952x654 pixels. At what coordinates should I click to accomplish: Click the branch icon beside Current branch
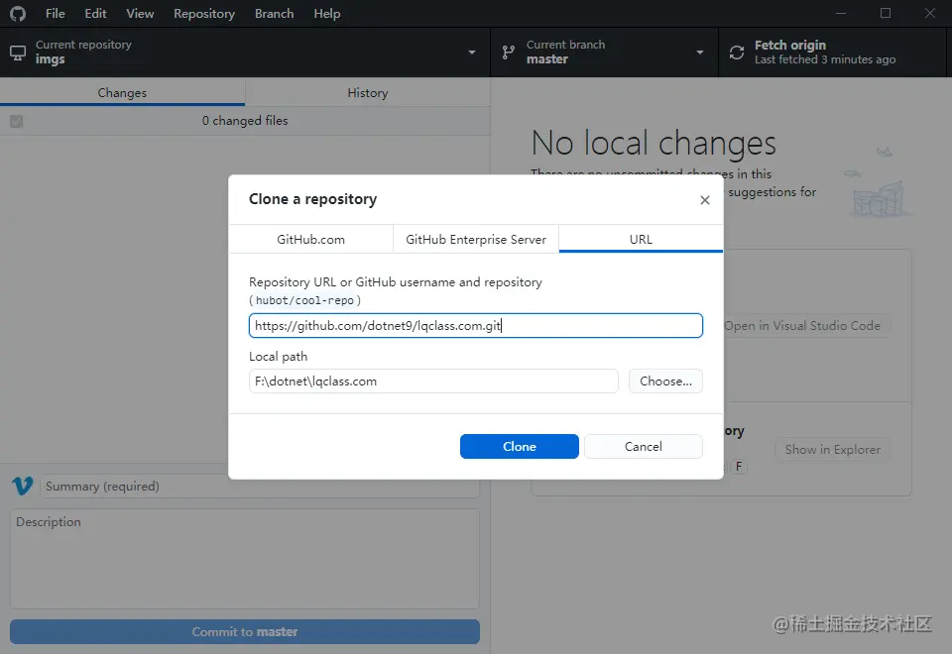509,53
